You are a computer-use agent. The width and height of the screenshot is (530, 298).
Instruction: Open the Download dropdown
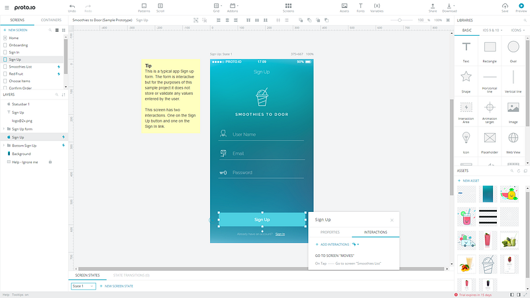449,8
